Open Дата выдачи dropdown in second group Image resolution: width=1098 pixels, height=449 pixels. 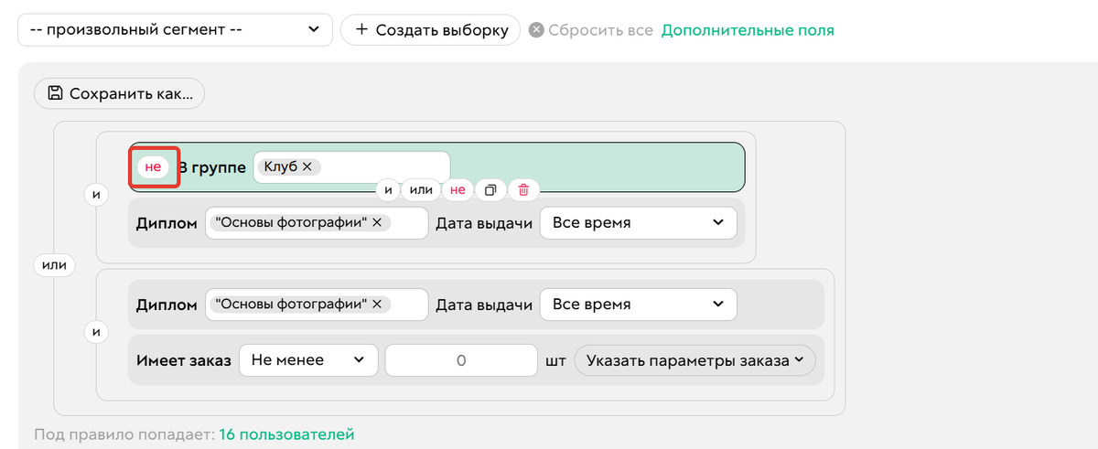tap(638, 305)
